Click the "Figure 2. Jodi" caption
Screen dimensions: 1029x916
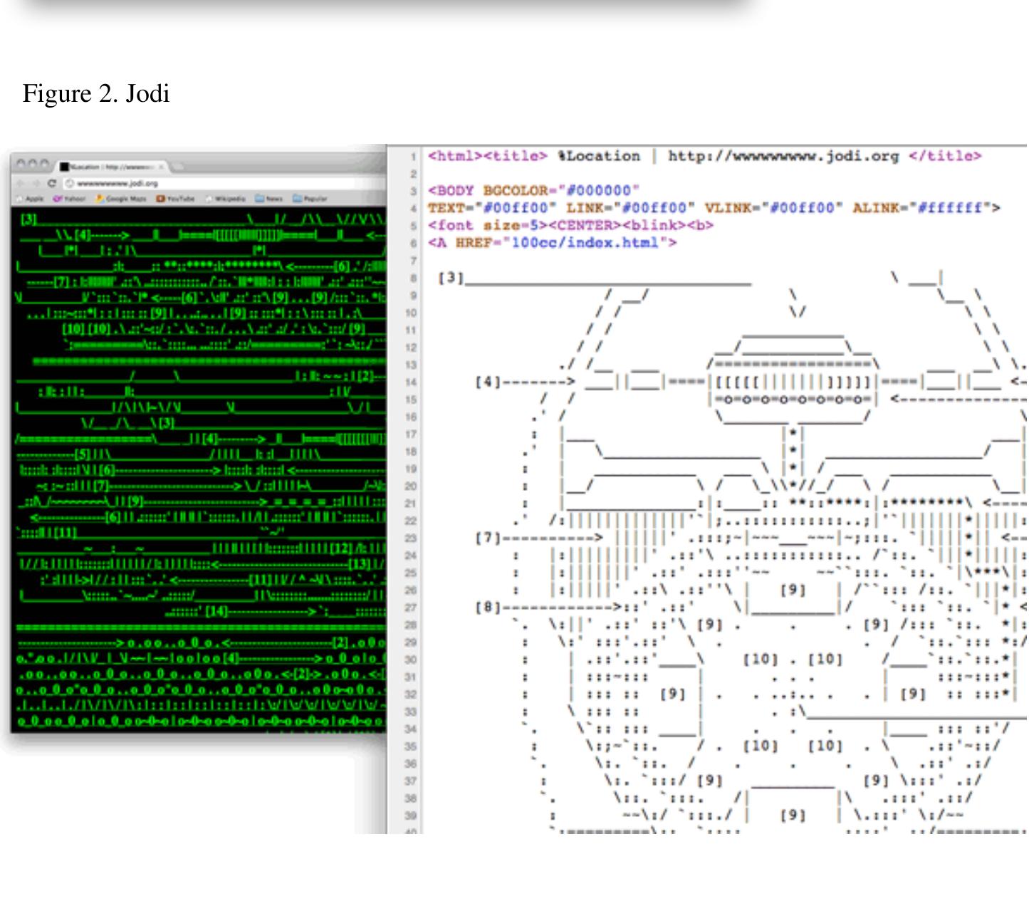coord(96,93)
